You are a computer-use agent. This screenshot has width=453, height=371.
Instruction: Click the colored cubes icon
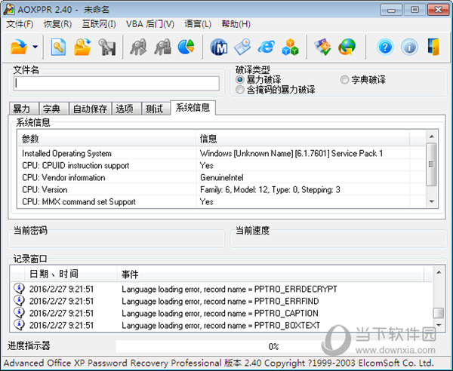(290, 47)
